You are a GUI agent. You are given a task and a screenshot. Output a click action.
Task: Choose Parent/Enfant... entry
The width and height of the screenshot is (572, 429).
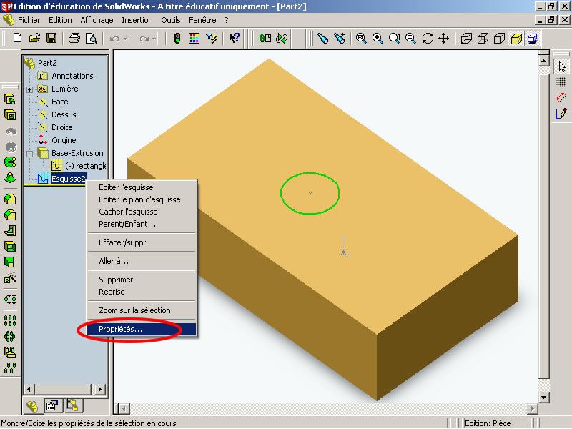[142, 224]
